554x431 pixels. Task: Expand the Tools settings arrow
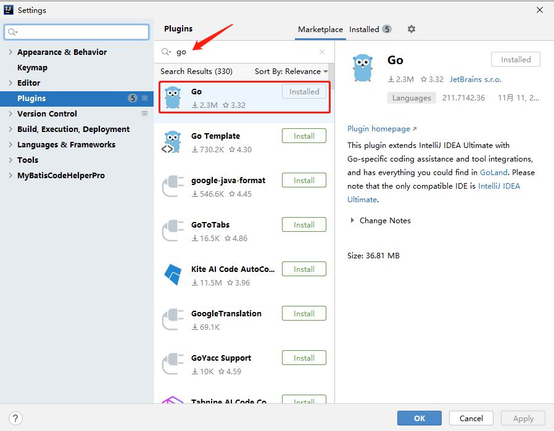10,160
